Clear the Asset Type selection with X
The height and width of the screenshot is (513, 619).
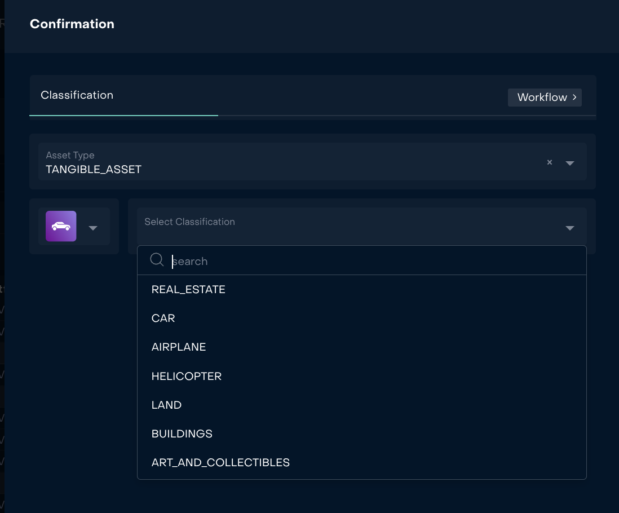(x=550, y=162)
